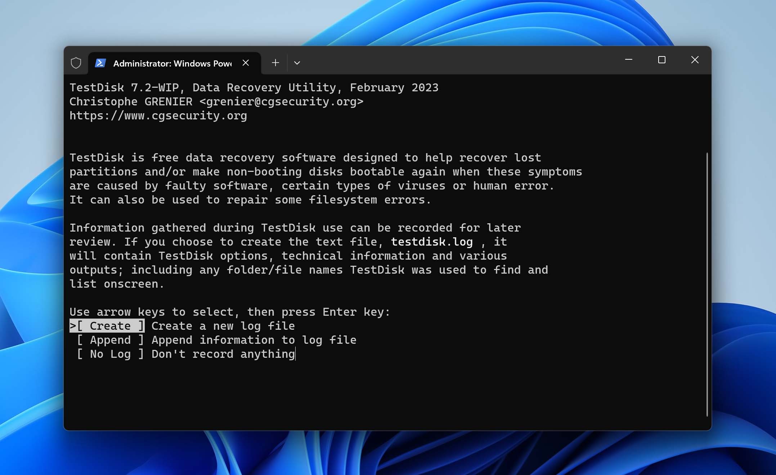
Task: Minimize the terminal window
Action: click(629, 60)
